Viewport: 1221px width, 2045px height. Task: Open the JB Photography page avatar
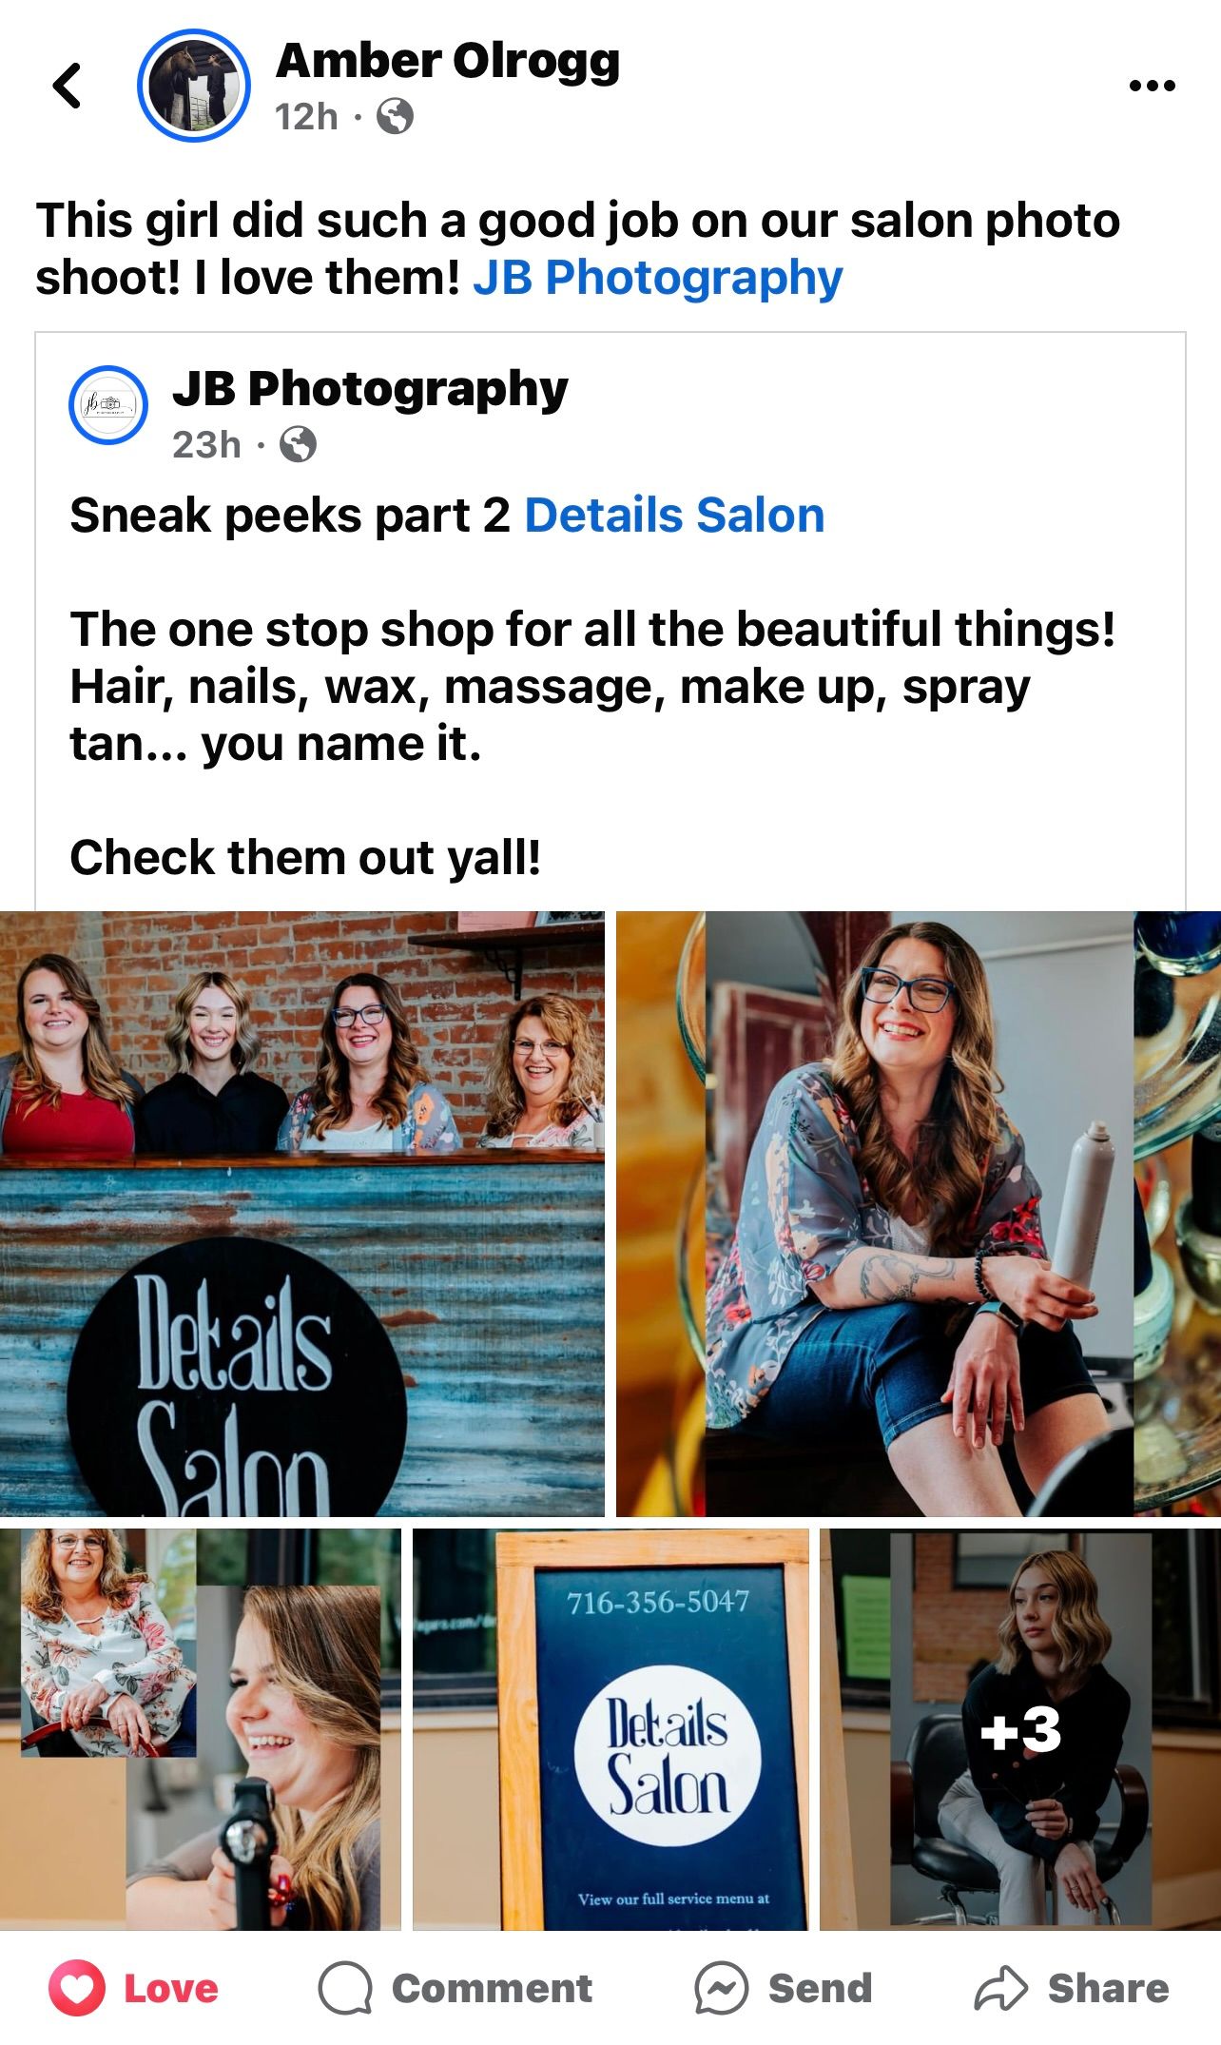108,405
